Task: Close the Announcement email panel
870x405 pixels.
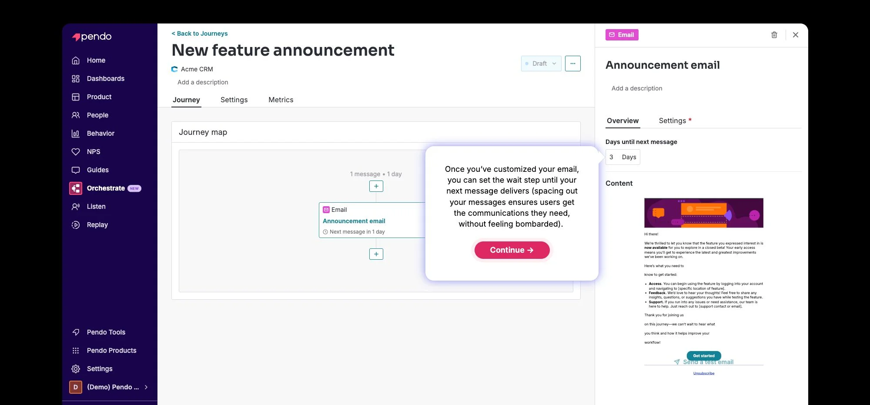Action: [x=795, y=35]
